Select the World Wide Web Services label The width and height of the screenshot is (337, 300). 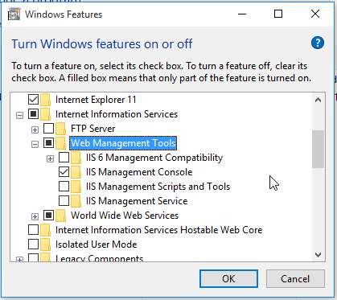(x=125, y=216)
